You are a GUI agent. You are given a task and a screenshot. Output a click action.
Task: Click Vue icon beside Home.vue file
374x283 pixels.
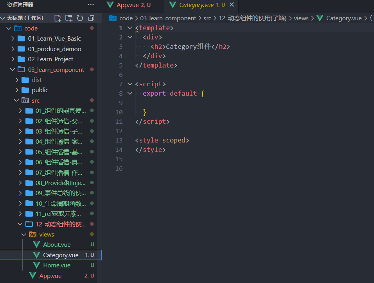coord(36,265)
